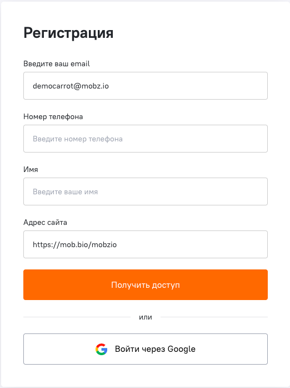Select the name input field
The width and height of the screenshot is (290, 388).
(x=146, y=191)
